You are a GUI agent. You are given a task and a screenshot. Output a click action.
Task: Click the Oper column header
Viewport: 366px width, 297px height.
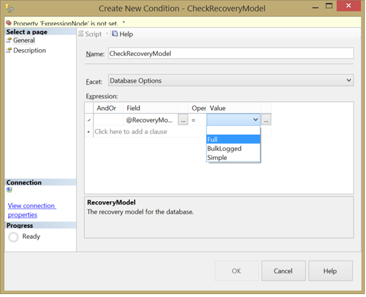[x=199, y=108]
